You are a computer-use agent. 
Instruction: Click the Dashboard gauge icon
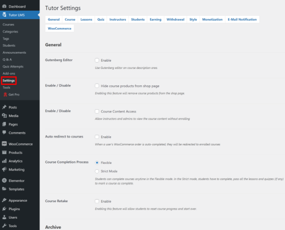(x=4, y=7)
